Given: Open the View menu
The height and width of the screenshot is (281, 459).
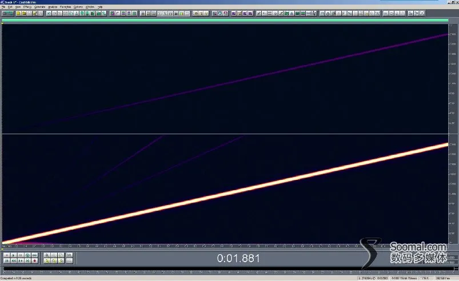Looking at the screenshot, I should point(18,7).
